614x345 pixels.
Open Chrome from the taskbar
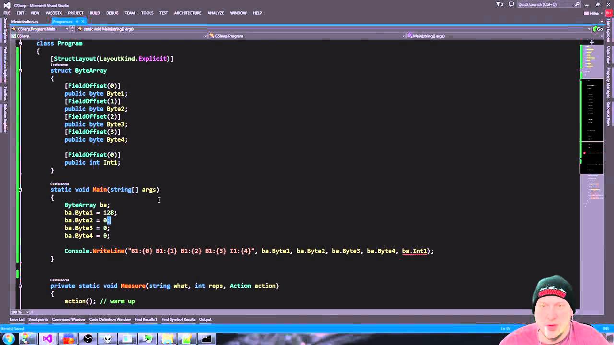[x=27, y=339]
